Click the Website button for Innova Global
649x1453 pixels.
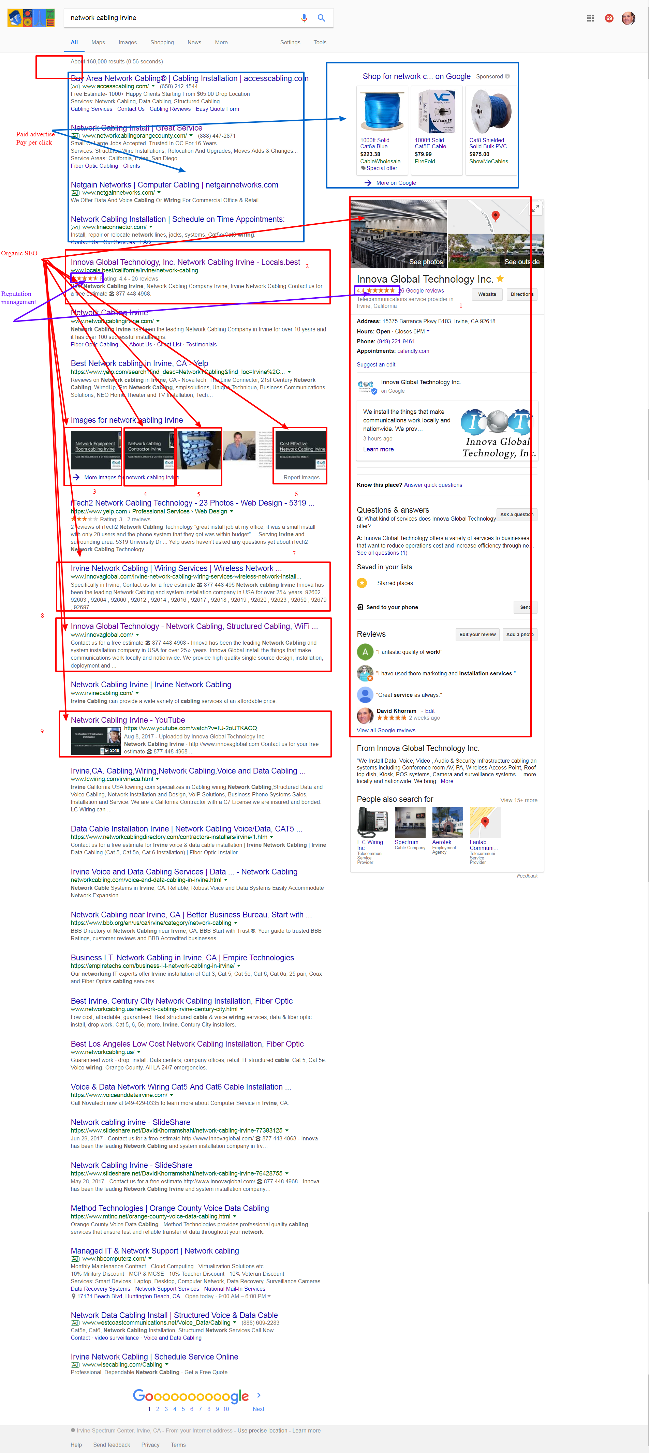487,294
